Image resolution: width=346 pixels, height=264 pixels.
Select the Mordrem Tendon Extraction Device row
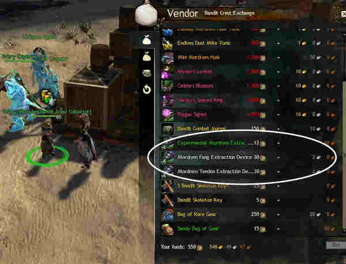click(249, 172)
